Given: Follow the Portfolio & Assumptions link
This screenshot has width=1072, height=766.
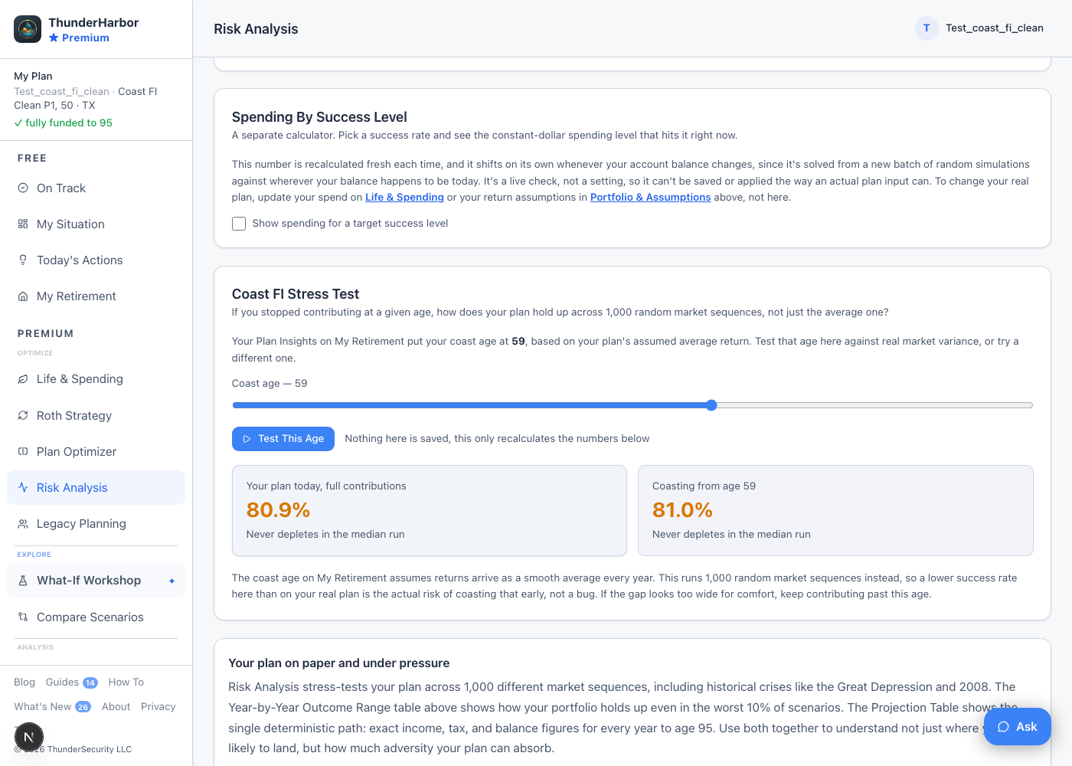Looking at the screenshot, I should click(650, 197).
